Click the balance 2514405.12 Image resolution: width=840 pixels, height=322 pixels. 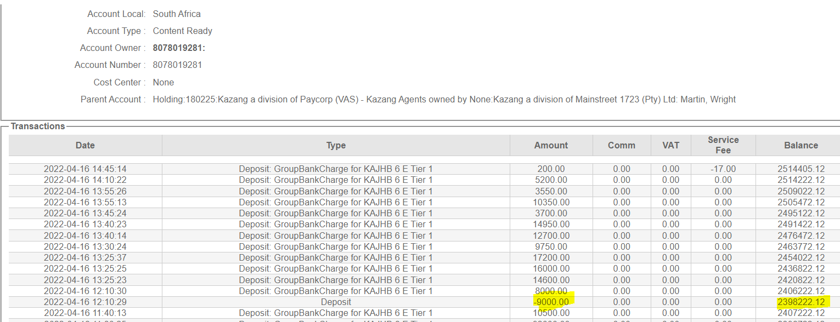(x=801, y=169)
